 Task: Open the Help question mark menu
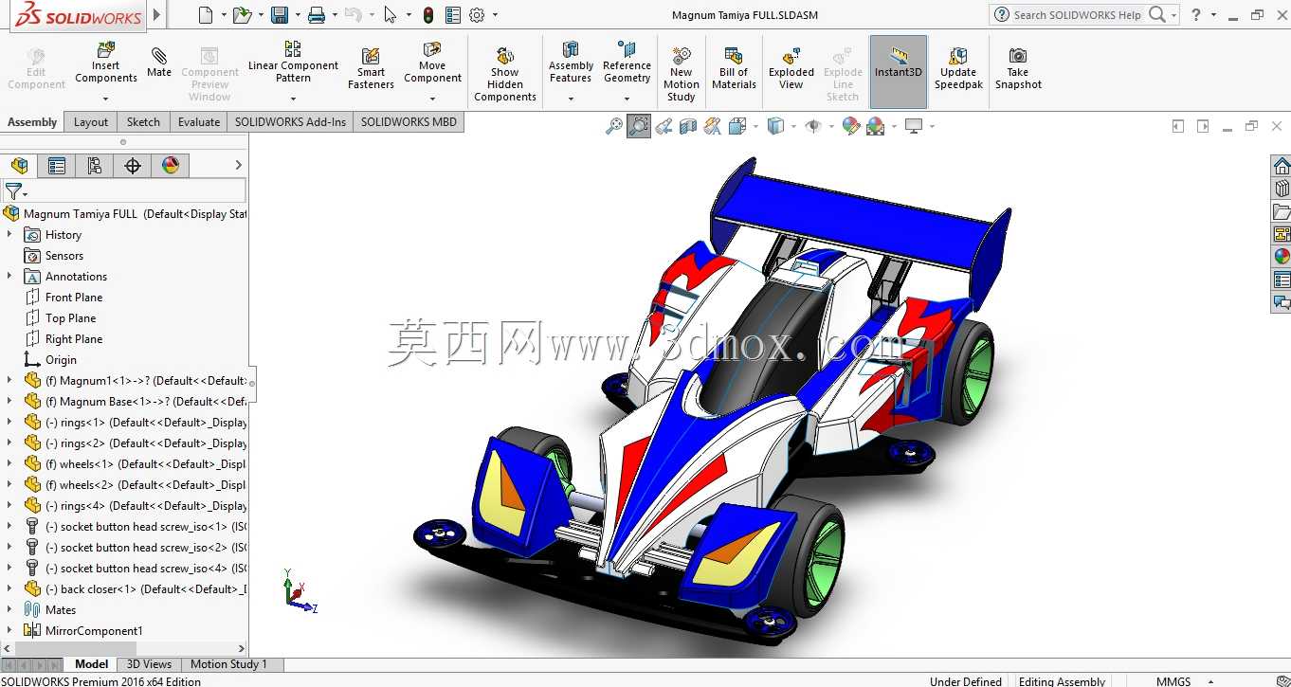click(x=1196, y=15)
